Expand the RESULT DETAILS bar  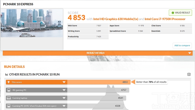point(97,53)
